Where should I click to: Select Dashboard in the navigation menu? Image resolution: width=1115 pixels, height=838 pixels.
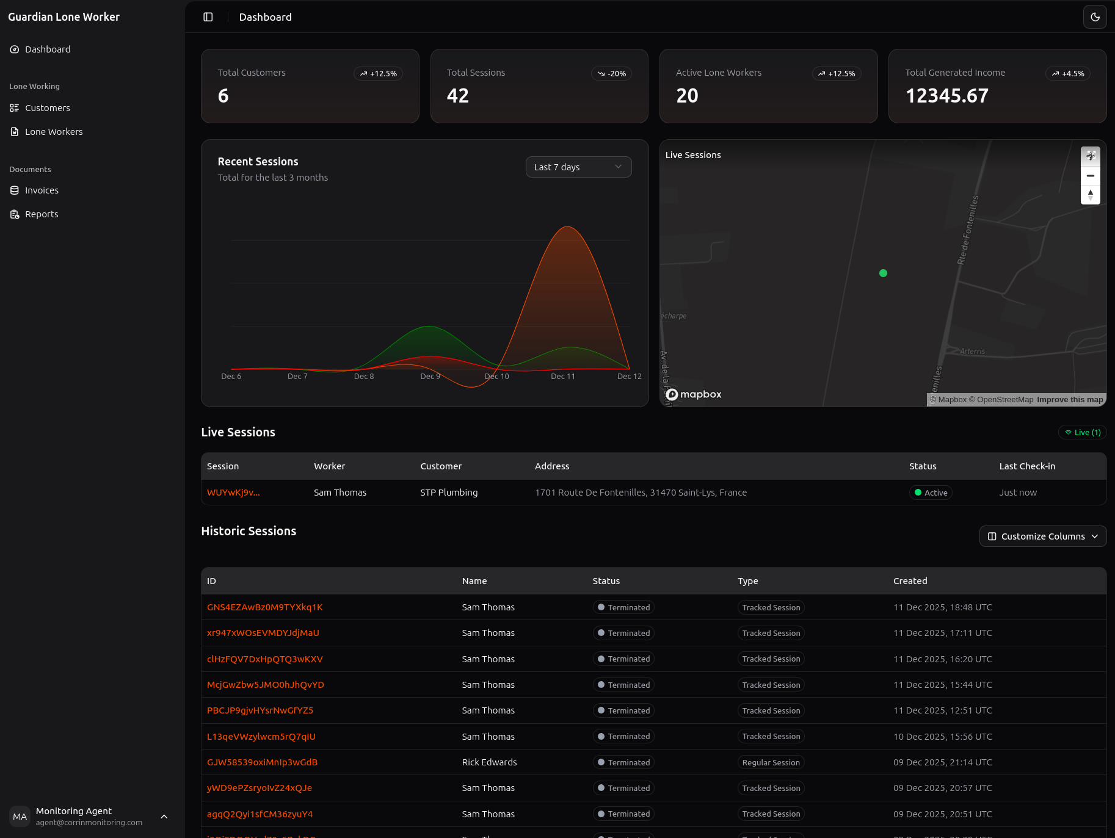(48, 49)
